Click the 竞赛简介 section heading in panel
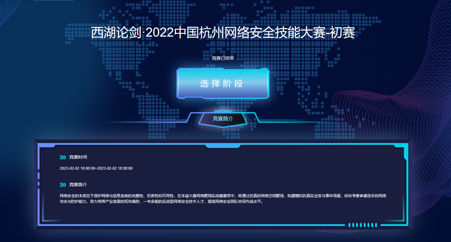This screenshot has width=451, height=242. (x=78, y=185)
